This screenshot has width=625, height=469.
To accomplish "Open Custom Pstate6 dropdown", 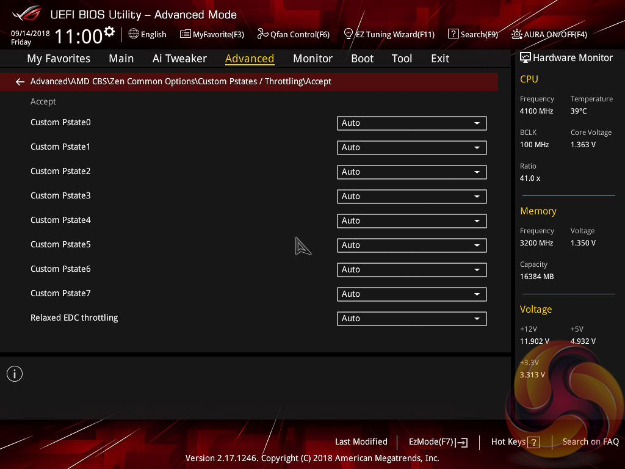I will [x=412, y=269].
